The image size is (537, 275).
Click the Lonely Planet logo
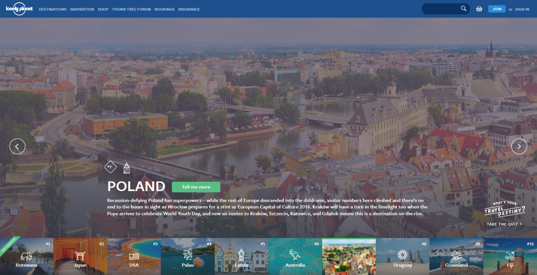click(19, 9)
